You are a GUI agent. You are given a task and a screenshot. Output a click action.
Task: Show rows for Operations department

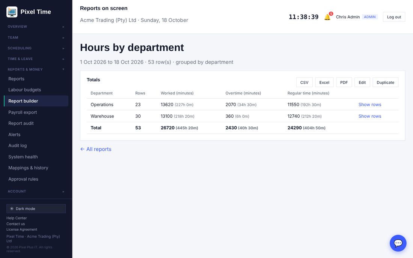[x=370, y=105]
